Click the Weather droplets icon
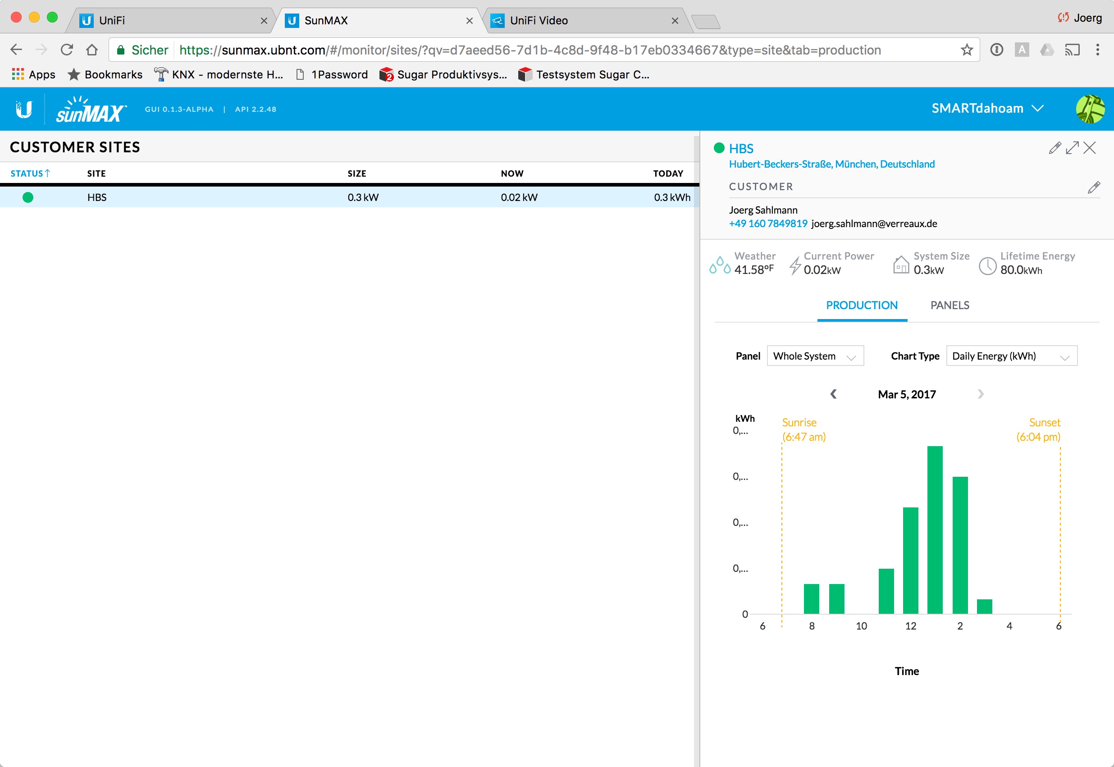 [720, 265]
